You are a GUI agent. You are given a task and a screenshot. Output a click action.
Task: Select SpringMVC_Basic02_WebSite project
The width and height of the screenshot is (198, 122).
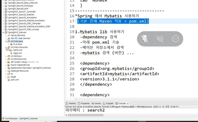(21, 15)
